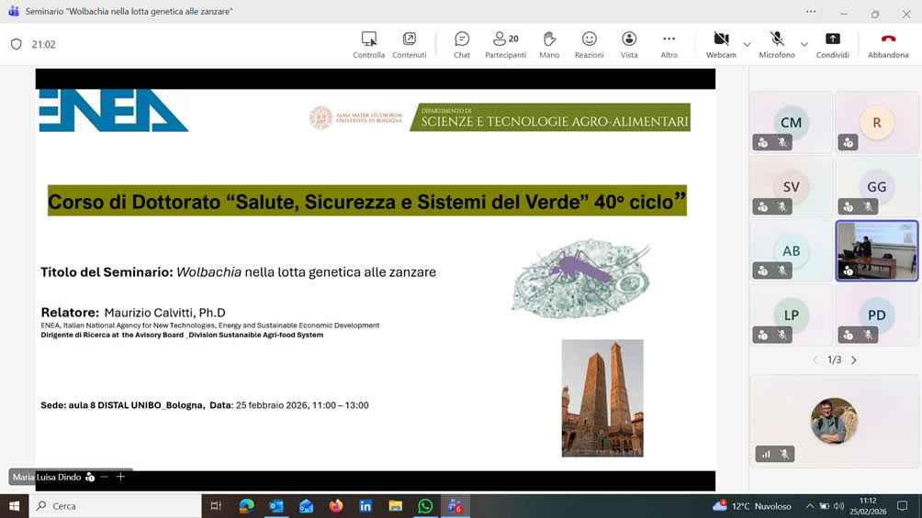Open Outlook from the taskbar
The width and height of the screenshot is (922, 518).
click(276, 506)
